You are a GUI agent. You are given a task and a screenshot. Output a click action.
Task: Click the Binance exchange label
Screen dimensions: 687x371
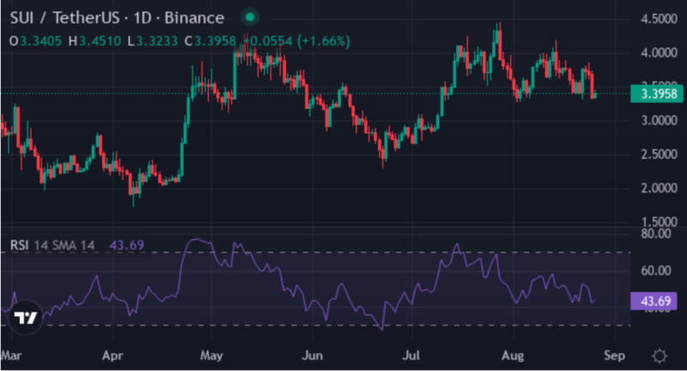[x=194, y=18]
